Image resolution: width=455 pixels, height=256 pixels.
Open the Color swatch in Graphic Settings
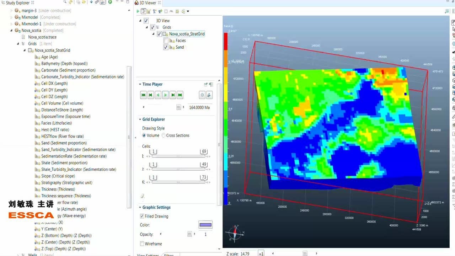(205, 225)
